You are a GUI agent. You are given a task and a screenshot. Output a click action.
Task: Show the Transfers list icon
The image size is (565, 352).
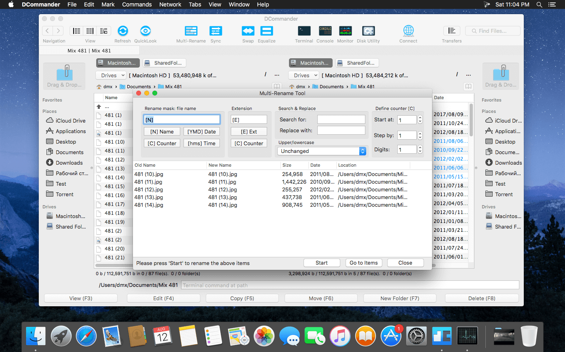[x=452, y=31]
